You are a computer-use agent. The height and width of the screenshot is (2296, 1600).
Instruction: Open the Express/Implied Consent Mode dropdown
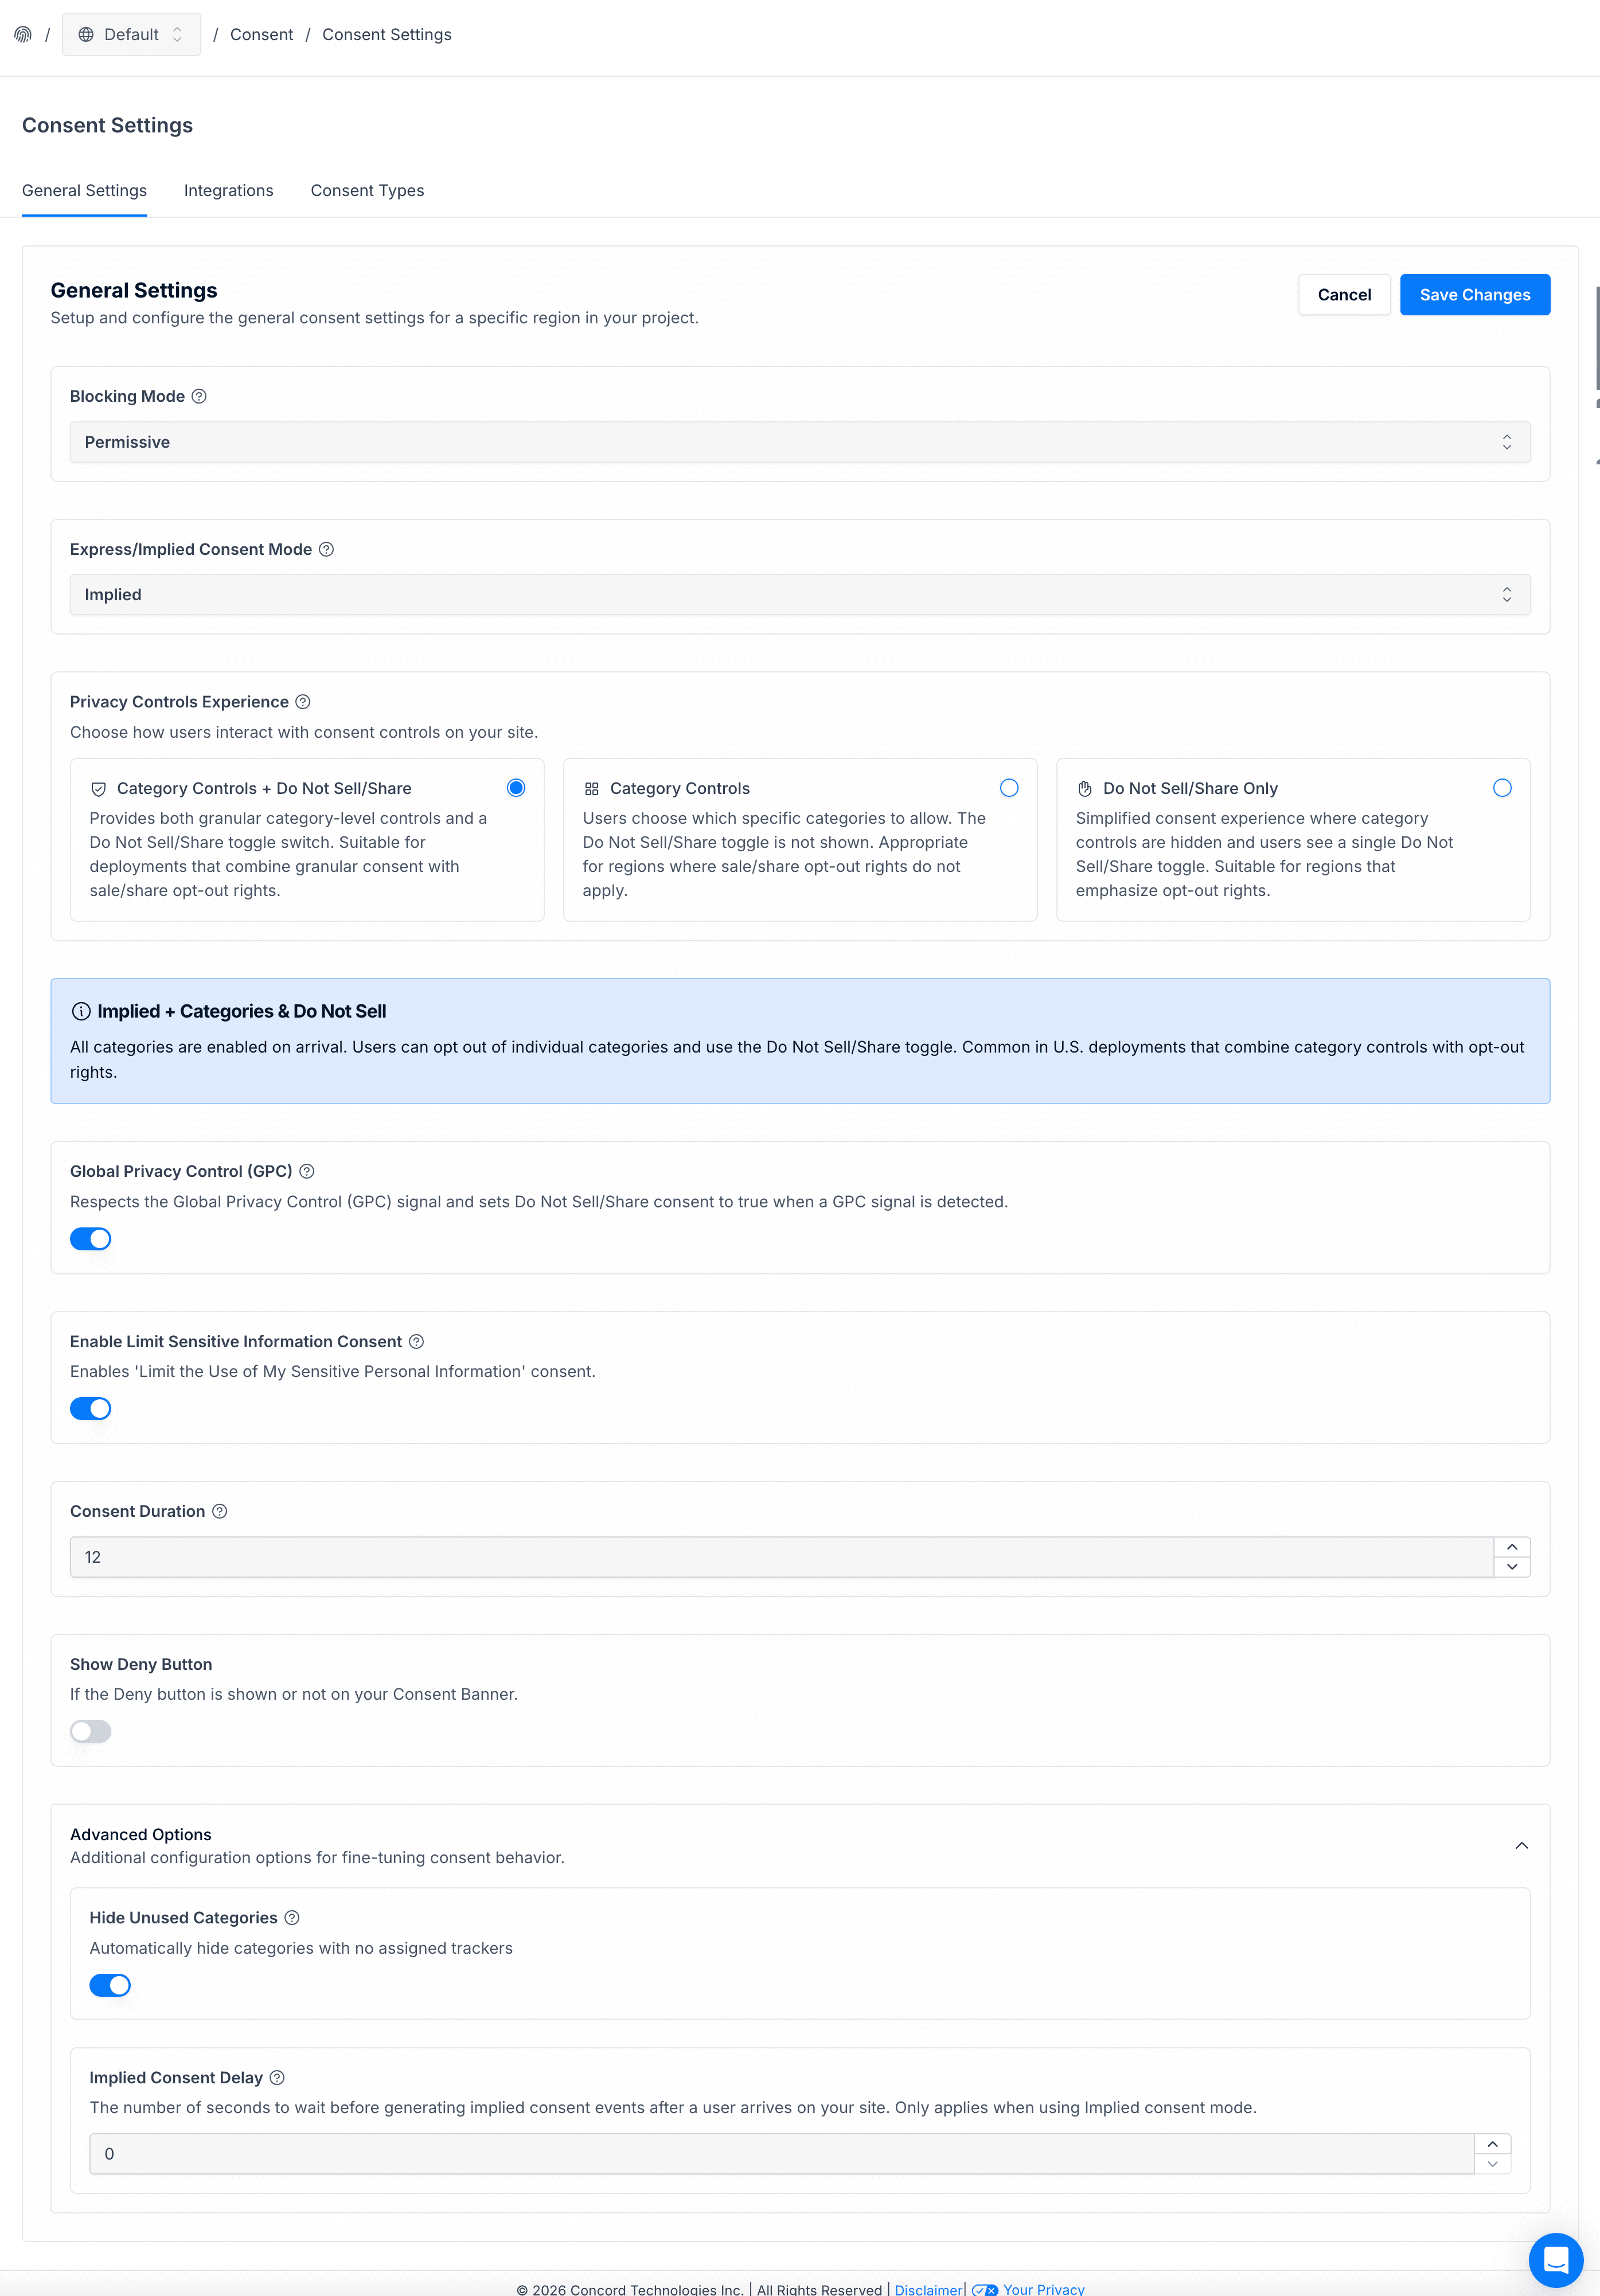(x=799, y=595)
